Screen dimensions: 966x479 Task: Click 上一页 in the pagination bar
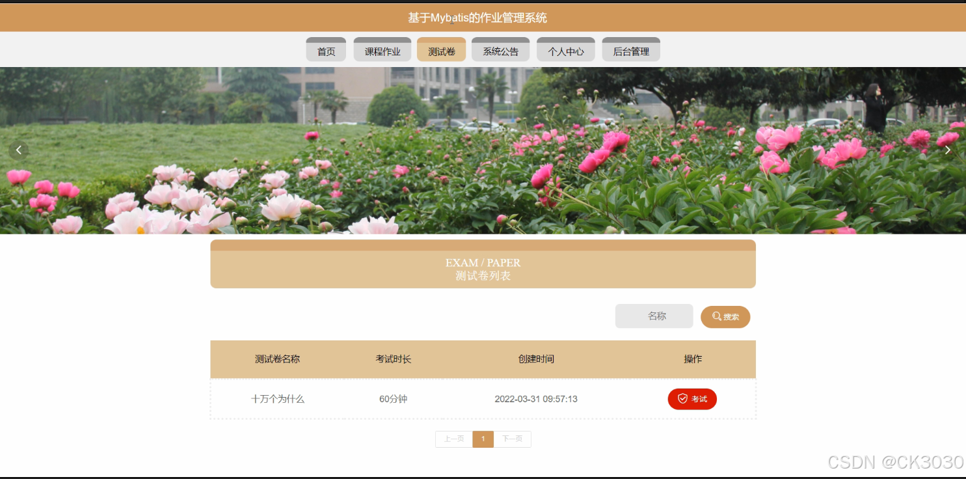click(x=453, y=439)
